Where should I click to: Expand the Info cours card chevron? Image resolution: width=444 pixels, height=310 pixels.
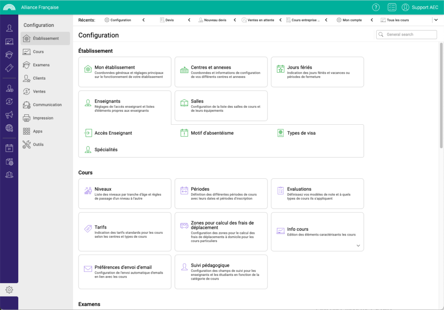[x=358, y=245]
